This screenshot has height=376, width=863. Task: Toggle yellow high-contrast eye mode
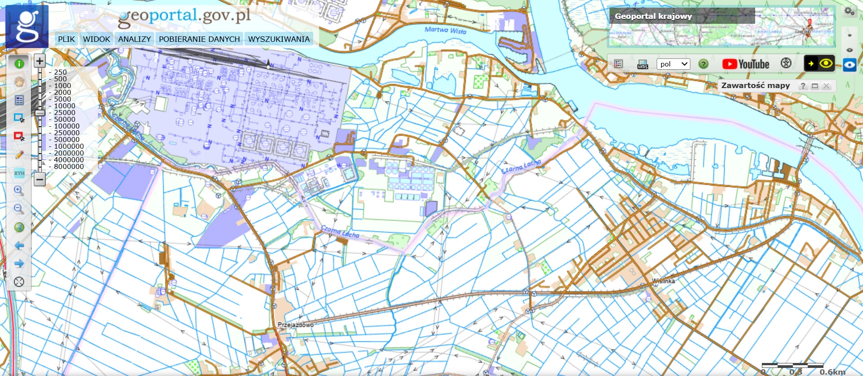[x=826, y=64]
